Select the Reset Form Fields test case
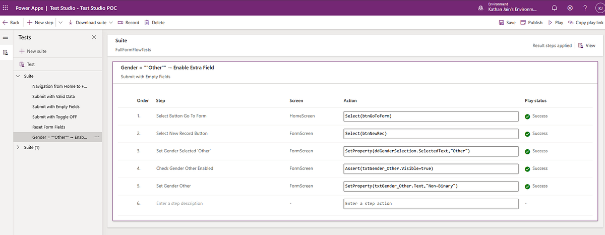 click(49, 127)
